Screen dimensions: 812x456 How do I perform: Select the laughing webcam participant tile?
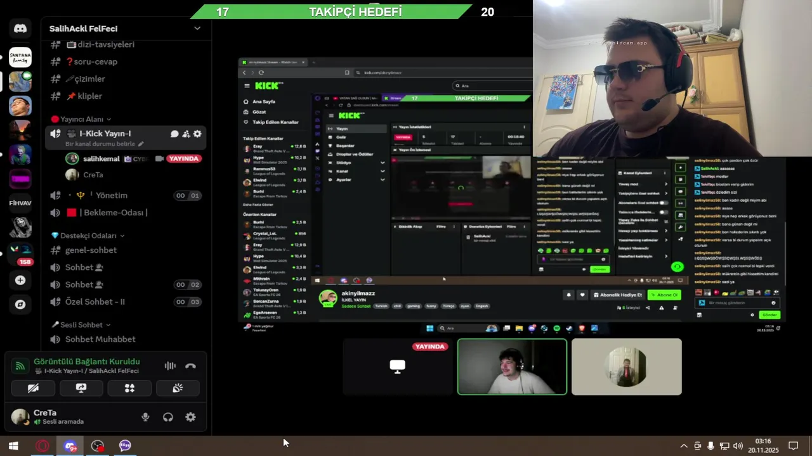[x=512, y=366]
